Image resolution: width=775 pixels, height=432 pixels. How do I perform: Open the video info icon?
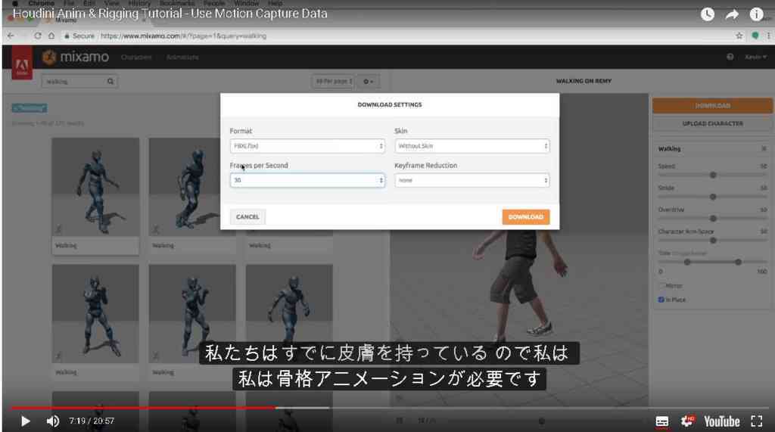click(x=756, y=14)
